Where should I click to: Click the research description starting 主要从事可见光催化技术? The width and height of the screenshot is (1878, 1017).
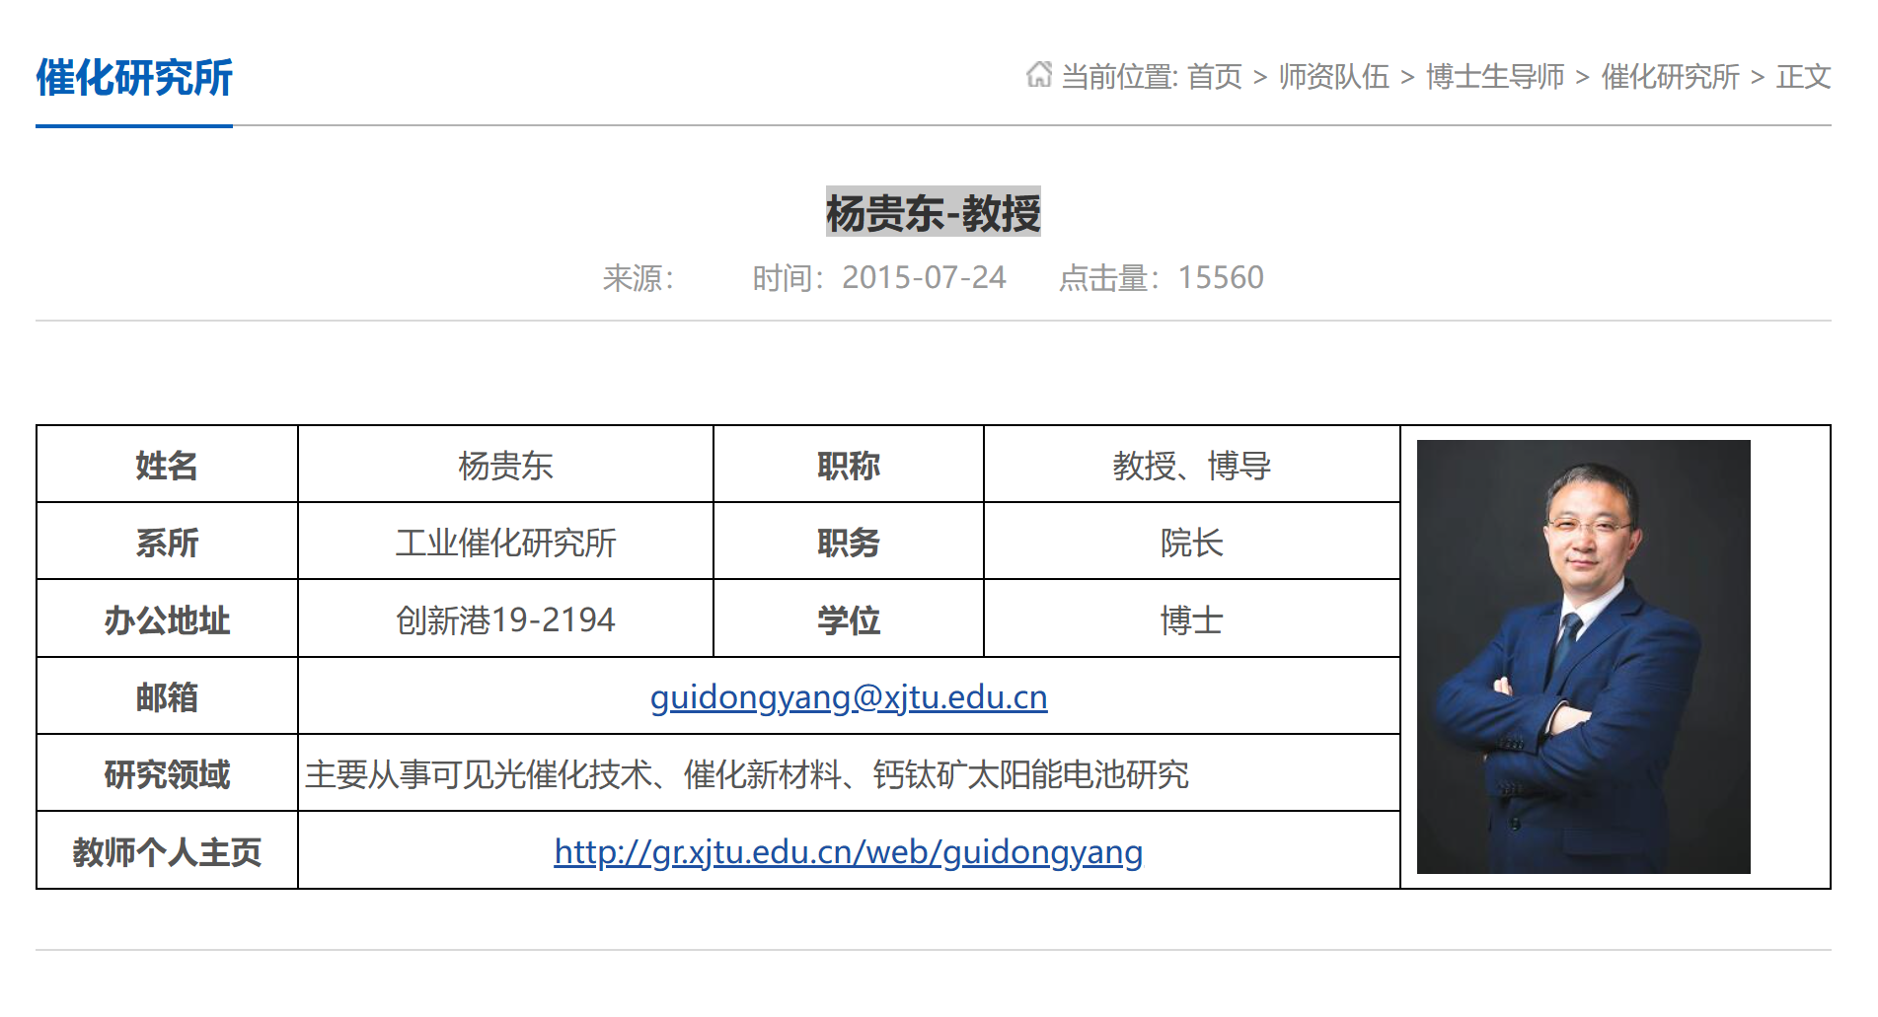747,774
